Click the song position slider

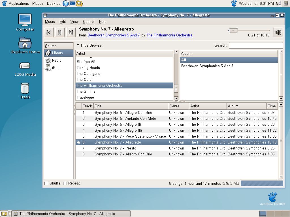pyautogui.click(x=249, y=31)
